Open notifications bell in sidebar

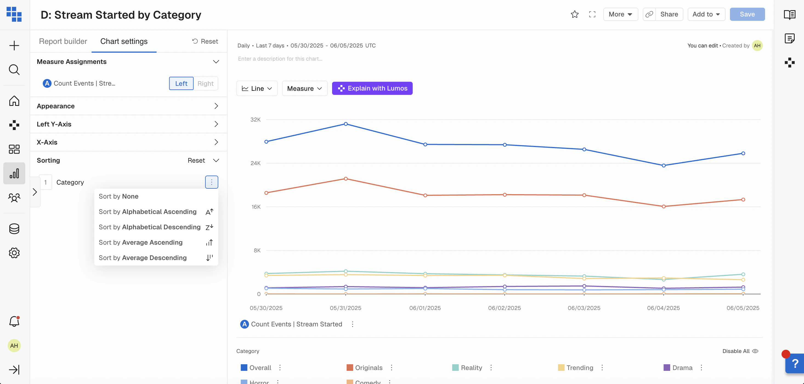point(14,321)
